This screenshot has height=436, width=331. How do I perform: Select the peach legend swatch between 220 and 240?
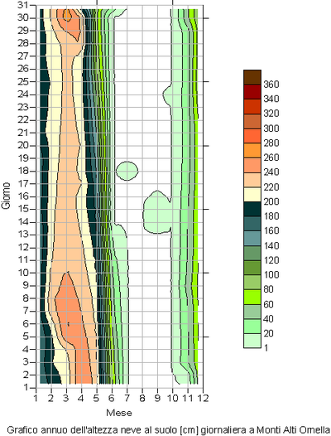tap(252, 180)
